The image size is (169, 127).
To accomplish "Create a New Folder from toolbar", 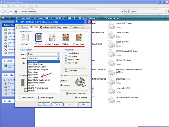I will point(108,18).
